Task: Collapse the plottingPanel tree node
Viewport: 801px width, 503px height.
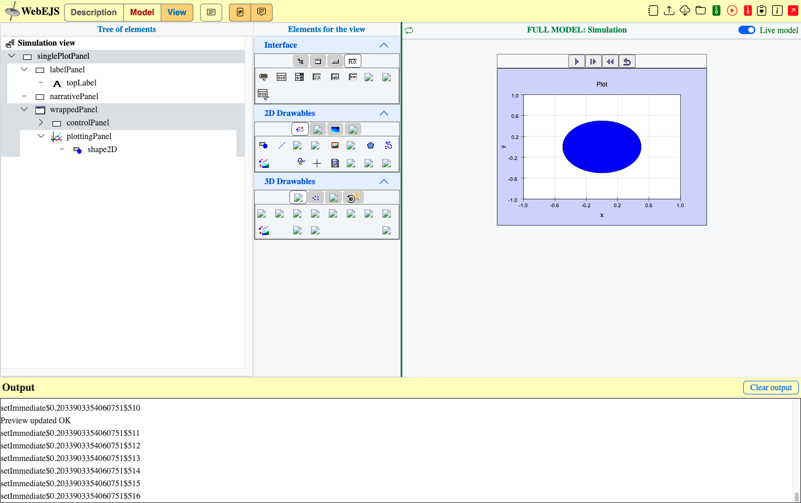Action: coord(41,136)
